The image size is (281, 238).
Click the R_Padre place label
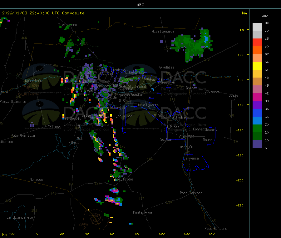179,117
